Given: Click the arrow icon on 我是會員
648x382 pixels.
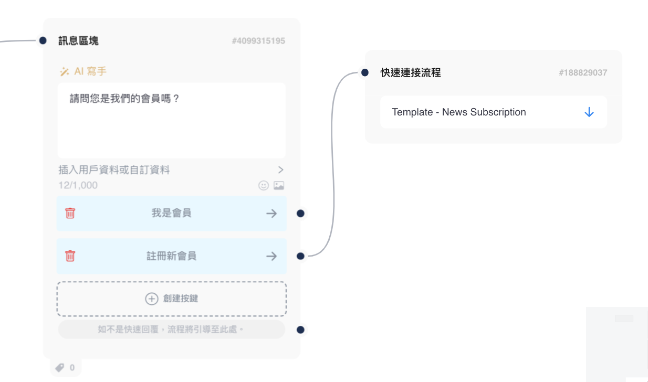Looking at the screenshot, I should 271,213.
